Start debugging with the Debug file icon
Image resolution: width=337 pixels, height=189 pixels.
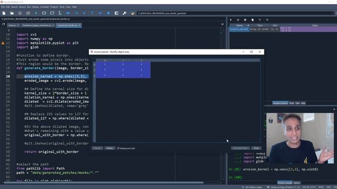pos(68,13)
